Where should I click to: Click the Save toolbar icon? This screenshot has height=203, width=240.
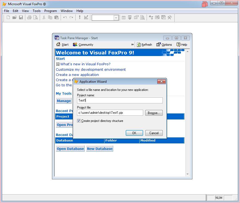coord(21,17)
